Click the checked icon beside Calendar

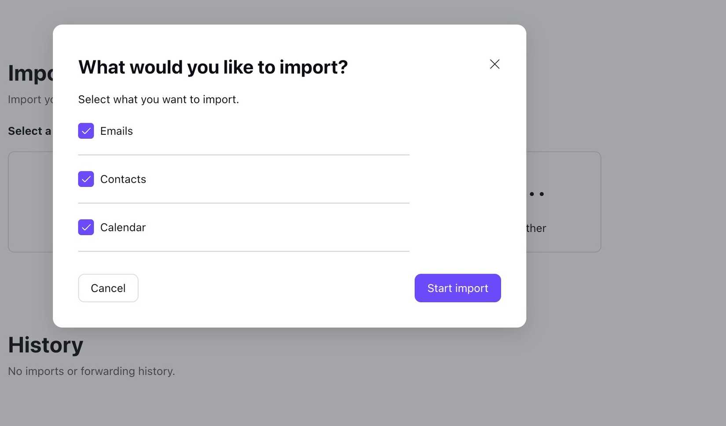(x=86, y=227)
